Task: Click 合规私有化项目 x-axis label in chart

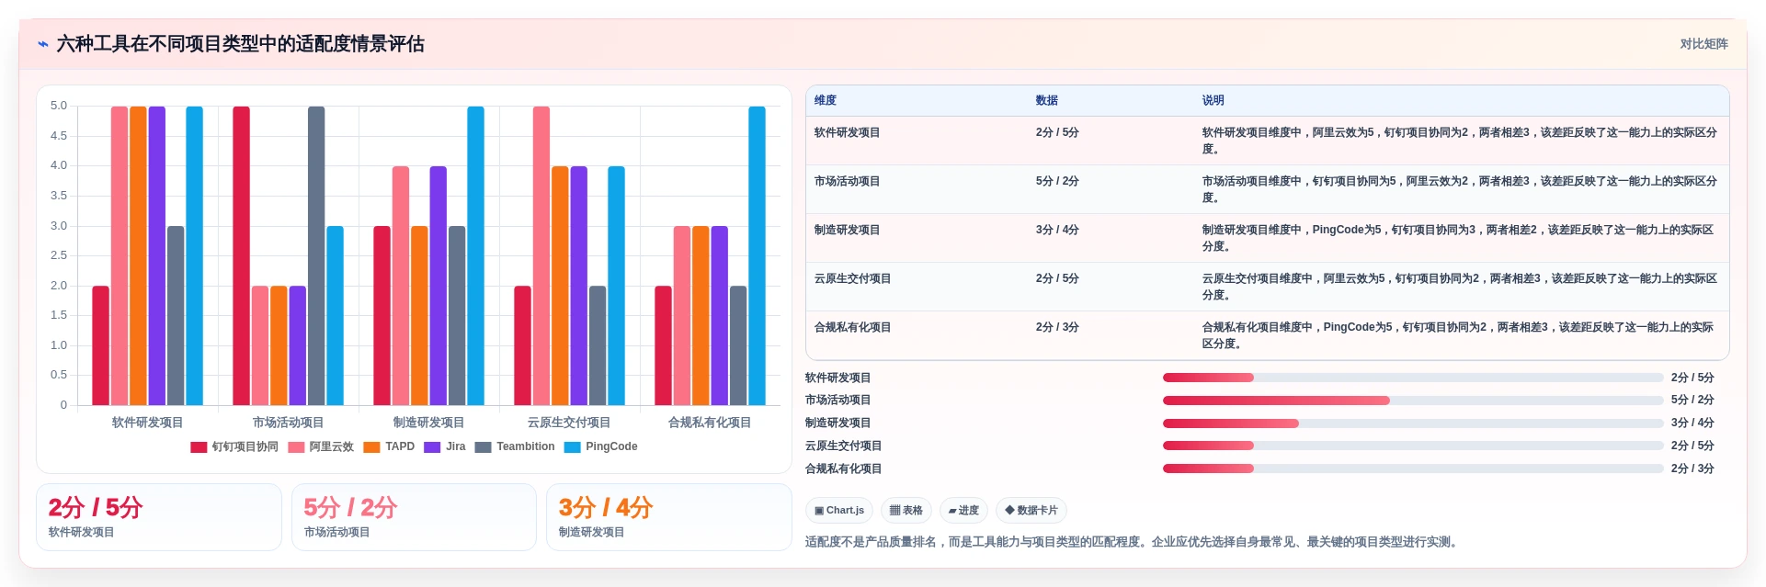Action: (x=710, y=423)
